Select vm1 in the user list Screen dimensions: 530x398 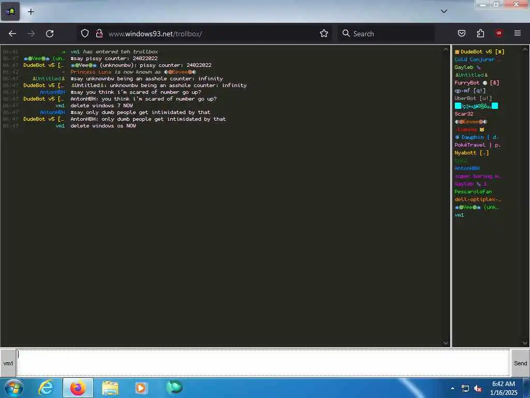point(459,215)
